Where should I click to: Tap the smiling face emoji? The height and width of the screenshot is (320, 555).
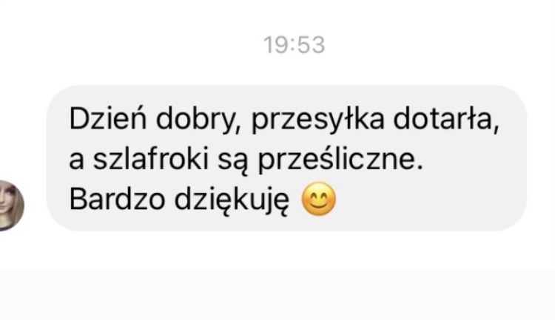coord(318,199)
